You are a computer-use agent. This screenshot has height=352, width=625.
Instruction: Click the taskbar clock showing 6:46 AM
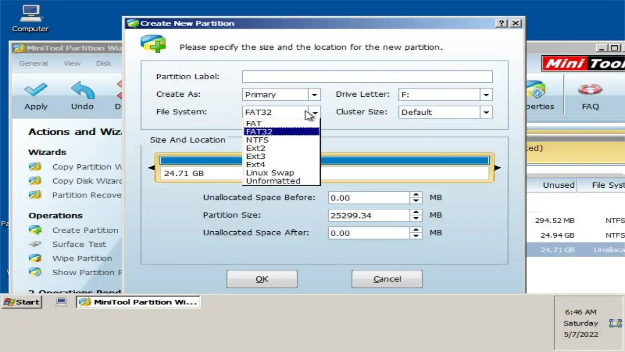(581, 312)
